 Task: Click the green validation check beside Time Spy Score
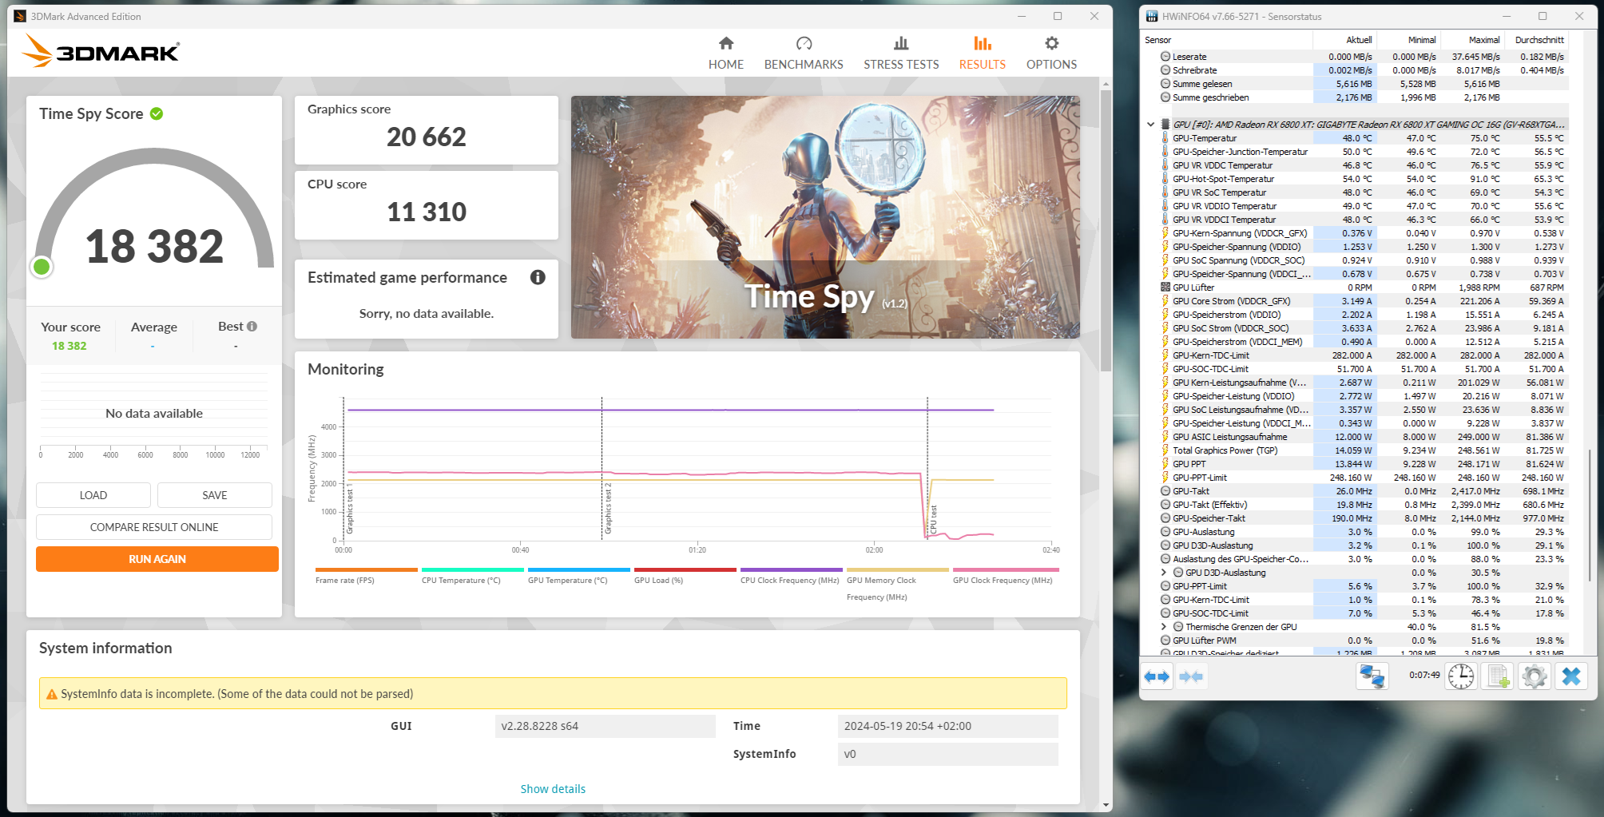coord(157,113)
